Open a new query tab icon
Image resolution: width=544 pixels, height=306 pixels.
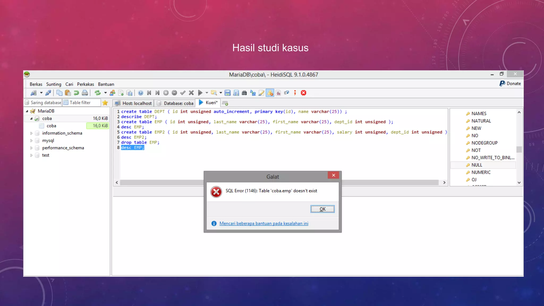click(225, 103)
